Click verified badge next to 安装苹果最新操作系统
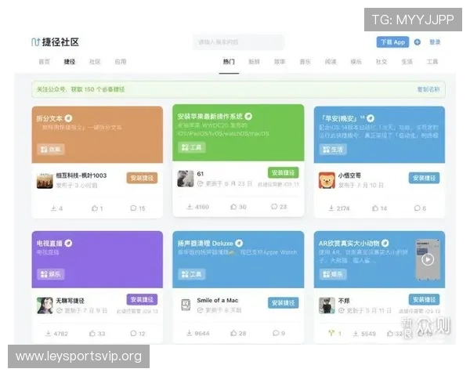The width and height of the screenshot is (470, 376). click(x=248, y=117)
